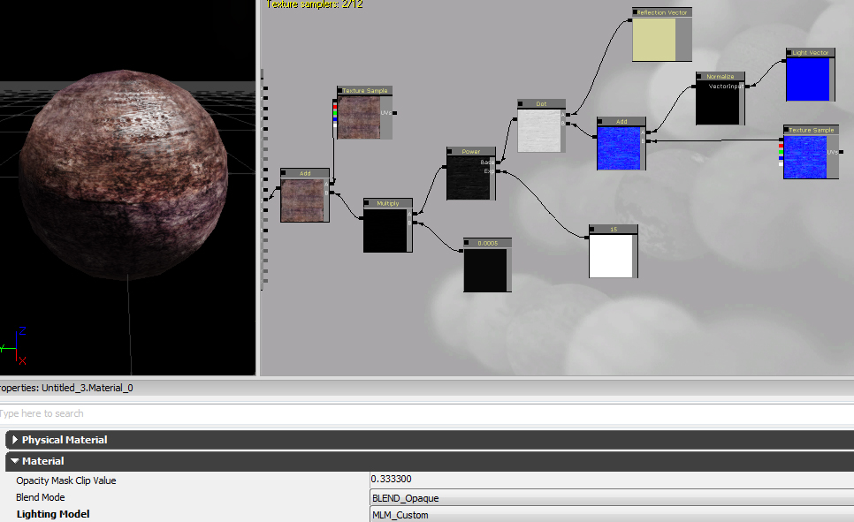Open the Lighting Model dropdown showing MLM_Custom
The width and height of the screenshot is (854, 522).
(x=612, y=515)
